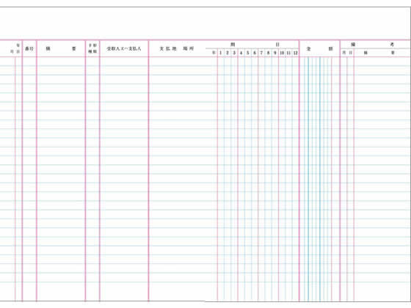Click the 期日 header label
The height and width of the screenshot is (308, 411).
[255, 45]
